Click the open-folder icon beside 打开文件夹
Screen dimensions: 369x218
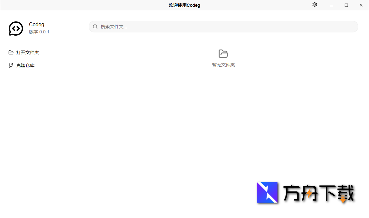pyautogui.click(x=11, y=52)
